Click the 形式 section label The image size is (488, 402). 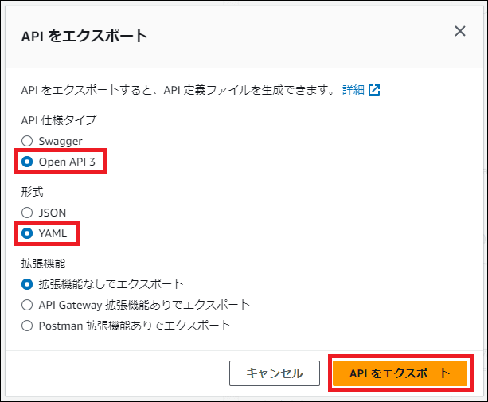click(32, 191)
